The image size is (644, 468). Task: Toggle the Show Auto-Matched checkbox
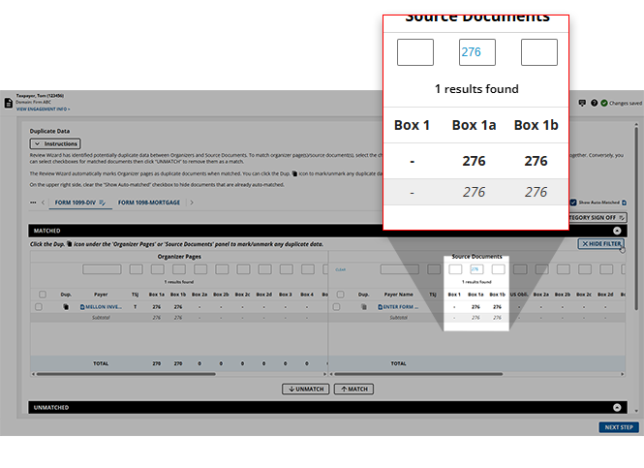(x=573, y=203)
